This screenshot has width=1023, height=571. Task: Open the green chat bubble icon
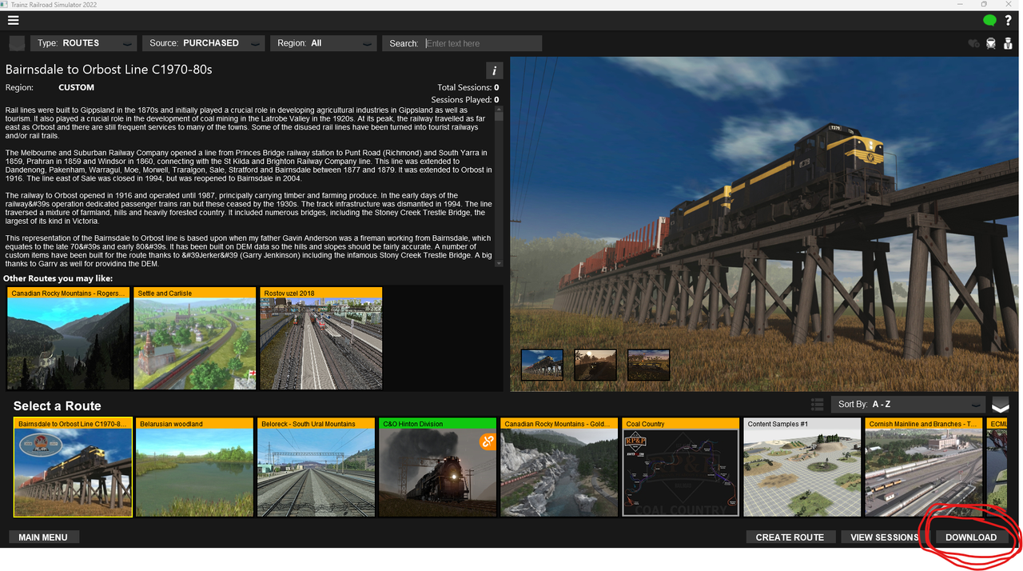[x=989, y=20]
